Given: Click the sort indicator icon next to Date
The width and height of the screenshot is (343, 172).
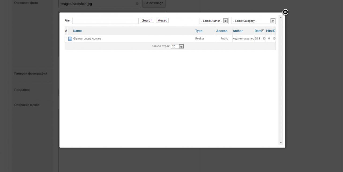Looking at the screenshot, I should (x=263, y=30).
